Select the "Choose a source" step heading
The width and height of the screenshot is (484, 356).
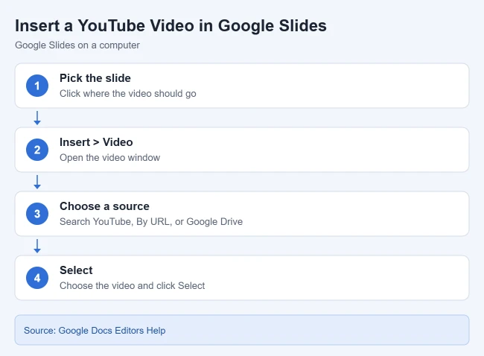click(104, 206)
